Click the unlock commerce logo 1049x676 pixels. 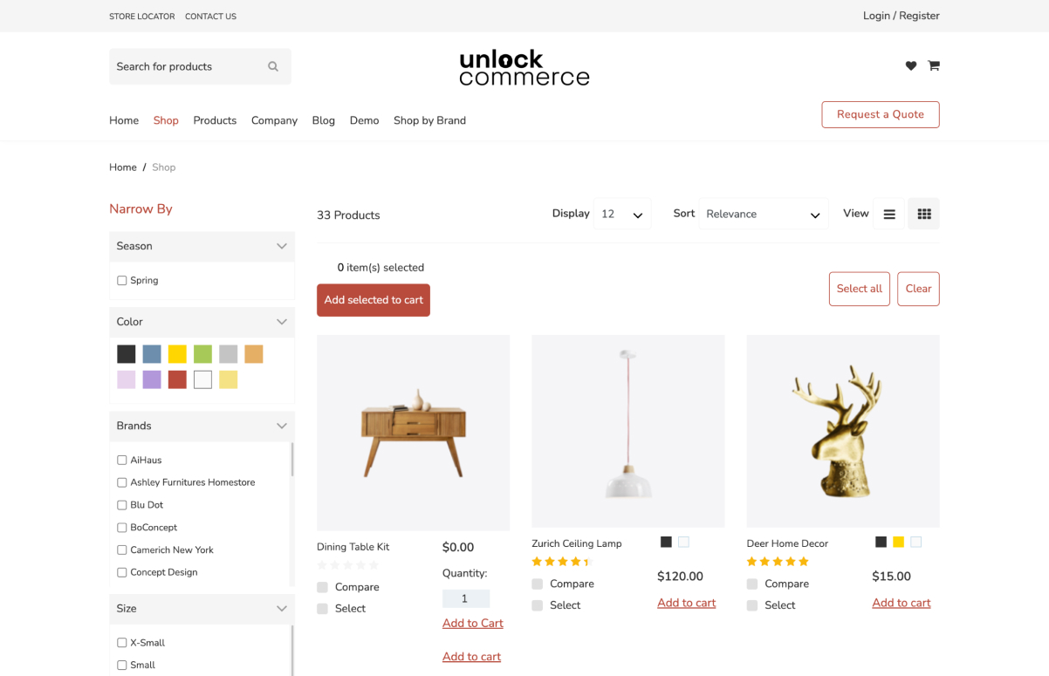coord(524,68)
